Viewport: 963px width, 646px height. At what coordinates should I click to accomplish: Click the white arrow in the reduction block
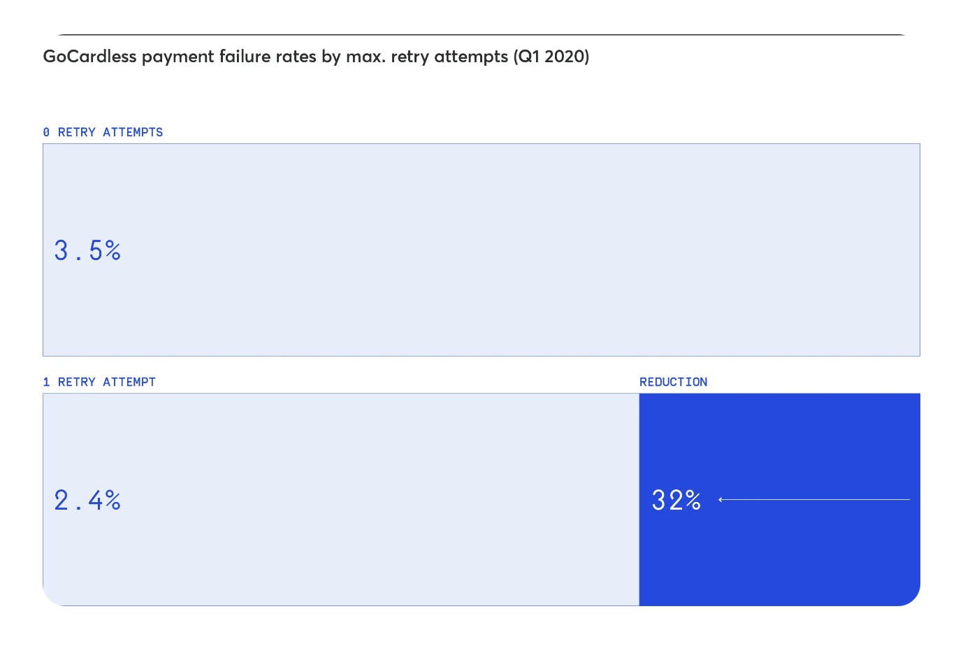[x=814, y=500]
